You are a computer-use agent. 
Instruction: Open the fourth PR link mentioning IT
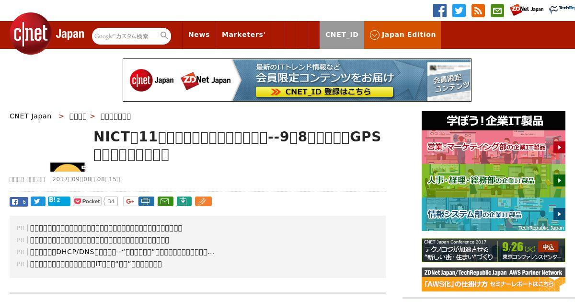pyautogui.click(x=96, y=264)
